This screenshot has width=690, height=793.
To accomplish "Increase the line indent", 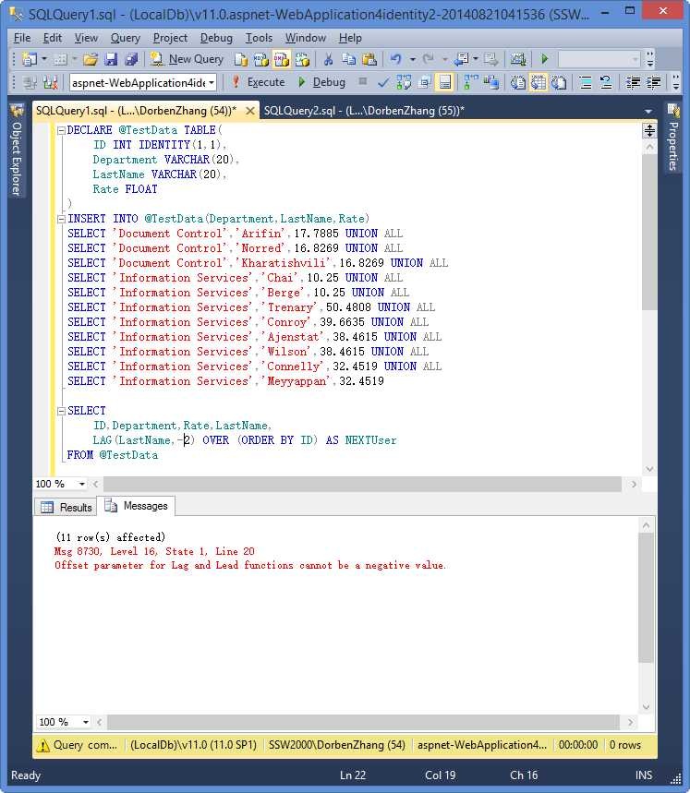I will 654,82.
